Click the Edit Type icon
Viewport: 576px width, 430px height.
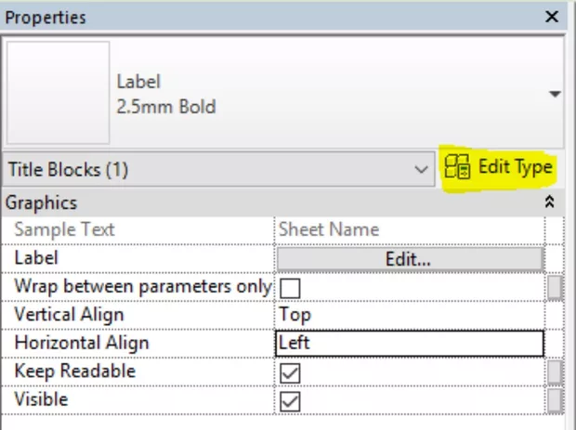pyautogui.click(x=458, y=167)
